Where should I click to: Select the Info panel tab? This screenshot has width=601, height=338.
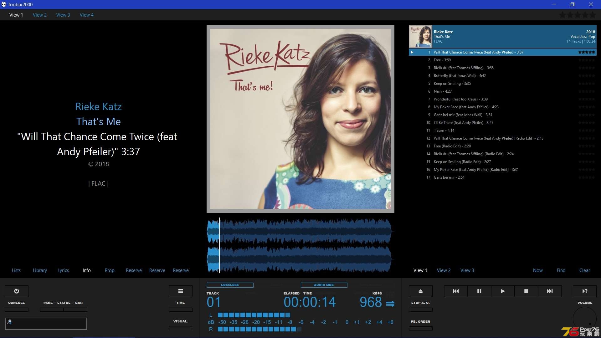[87, 270]
